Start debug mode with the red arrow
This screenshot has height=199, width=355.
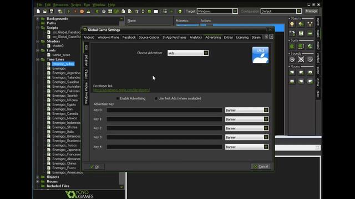[x=75, y=11]
